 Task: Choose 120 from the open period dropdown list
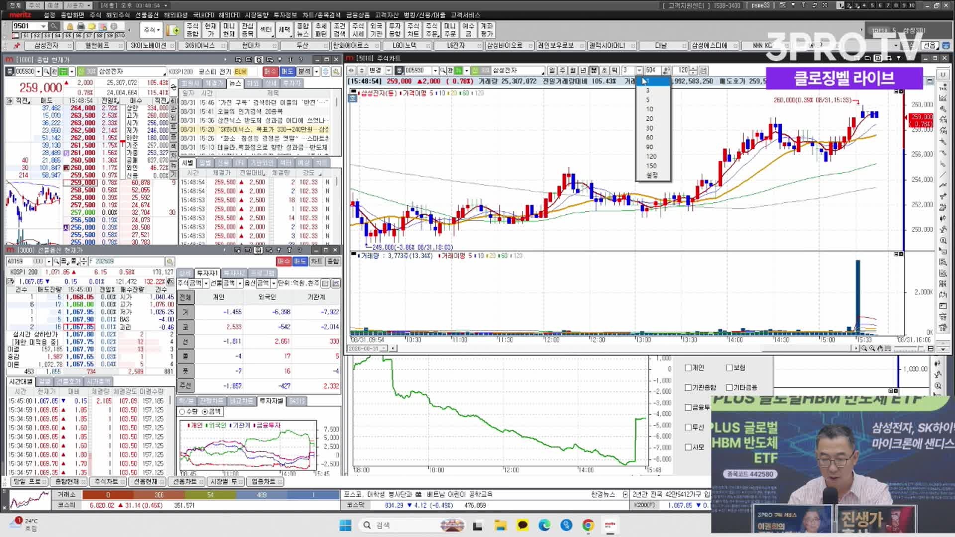(651, 157)
